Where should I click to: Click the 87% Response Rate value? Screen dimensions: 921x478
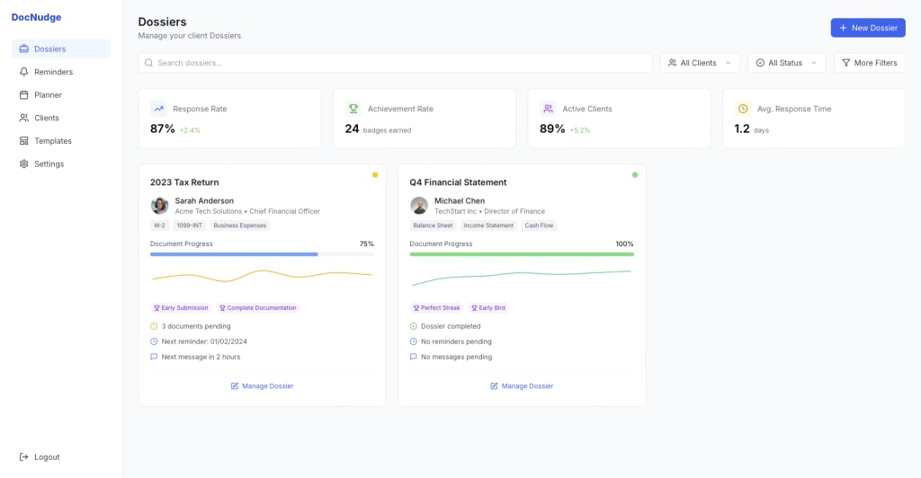click(x=163, y=129)
